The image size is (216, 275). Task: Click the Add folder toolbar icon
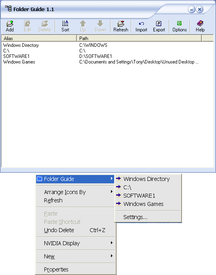10,26
